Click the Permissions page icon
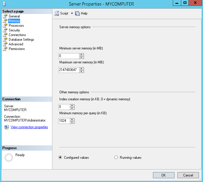Image resolution: width=203 pixels, height=182 pixels. coord(5,49)
